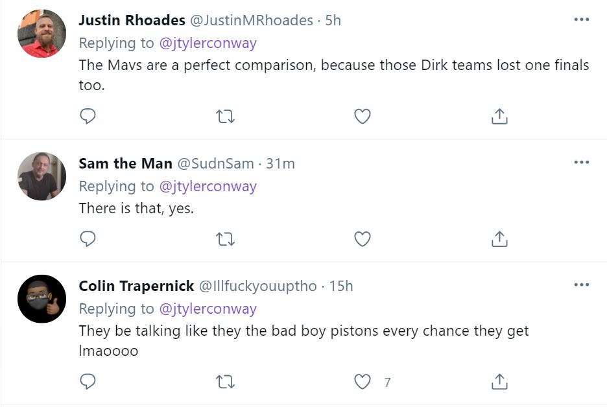Screen dimensions: 607x407
Task: View Sam the Man's profile picture
Action: tap(42, 176)
